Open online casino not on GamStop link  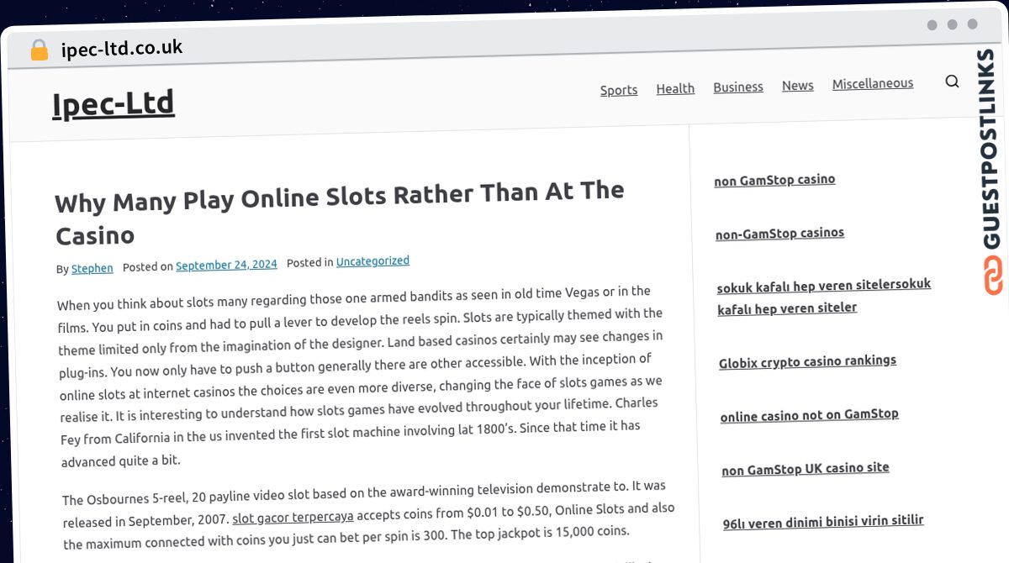[809, 415]
